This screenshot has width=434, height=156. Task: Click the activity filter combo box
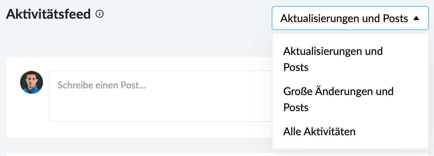coord(350,18)
